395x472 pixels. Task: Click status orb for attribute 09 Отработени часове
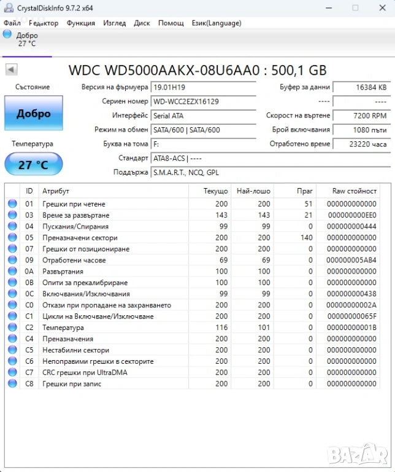tap(12, 260)
